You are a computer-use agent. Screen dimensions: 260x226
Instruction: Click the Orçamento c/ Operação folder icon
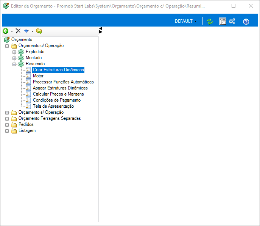coord(14,46)
